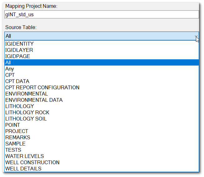
Task: Select the highlighted All option
Action: tap(102, 62)
